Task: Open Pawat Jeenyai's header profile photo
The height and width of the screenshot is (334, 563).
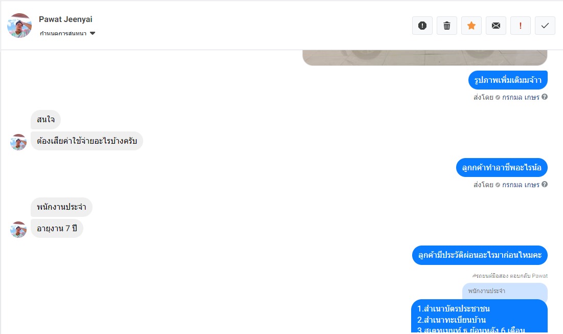Action: pos(19,26)
